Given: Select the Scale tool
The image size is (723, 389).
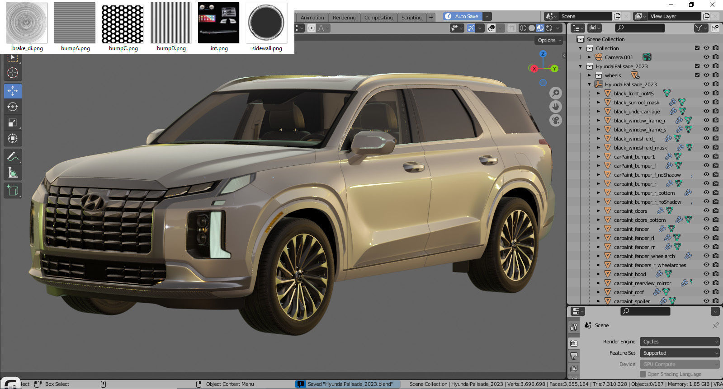Looking at the screenshot, I should 13,122.
